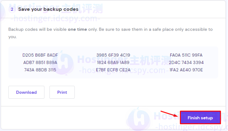Click the step 2 number badge

coord(12,9)
